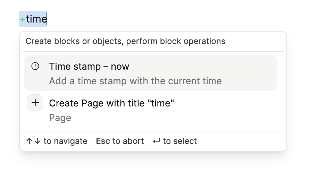This screenshot has height=172, width=318.
Task: Click the "Create blocks or objects" header text
Action: pos(74,41)
